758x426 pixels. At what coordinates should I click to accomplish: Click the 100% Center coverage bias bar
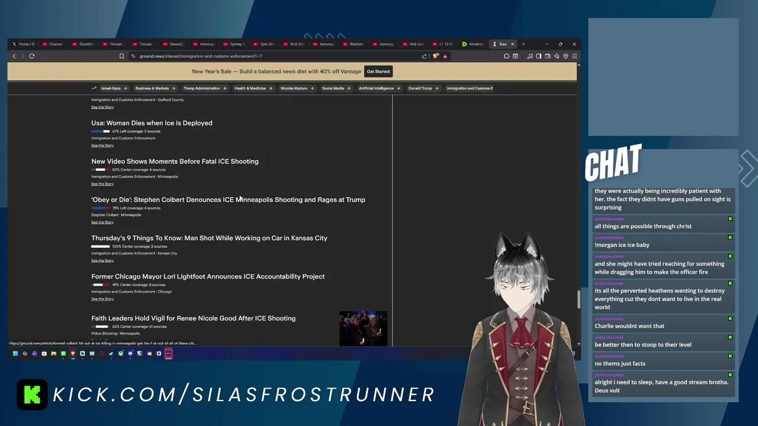coord(101,247)
